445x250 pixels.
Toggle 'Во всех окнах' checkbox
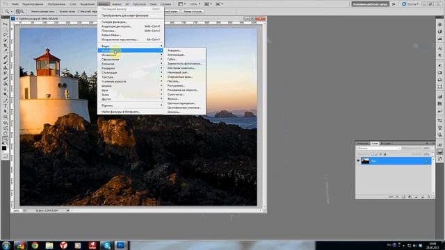coord(58,12)
